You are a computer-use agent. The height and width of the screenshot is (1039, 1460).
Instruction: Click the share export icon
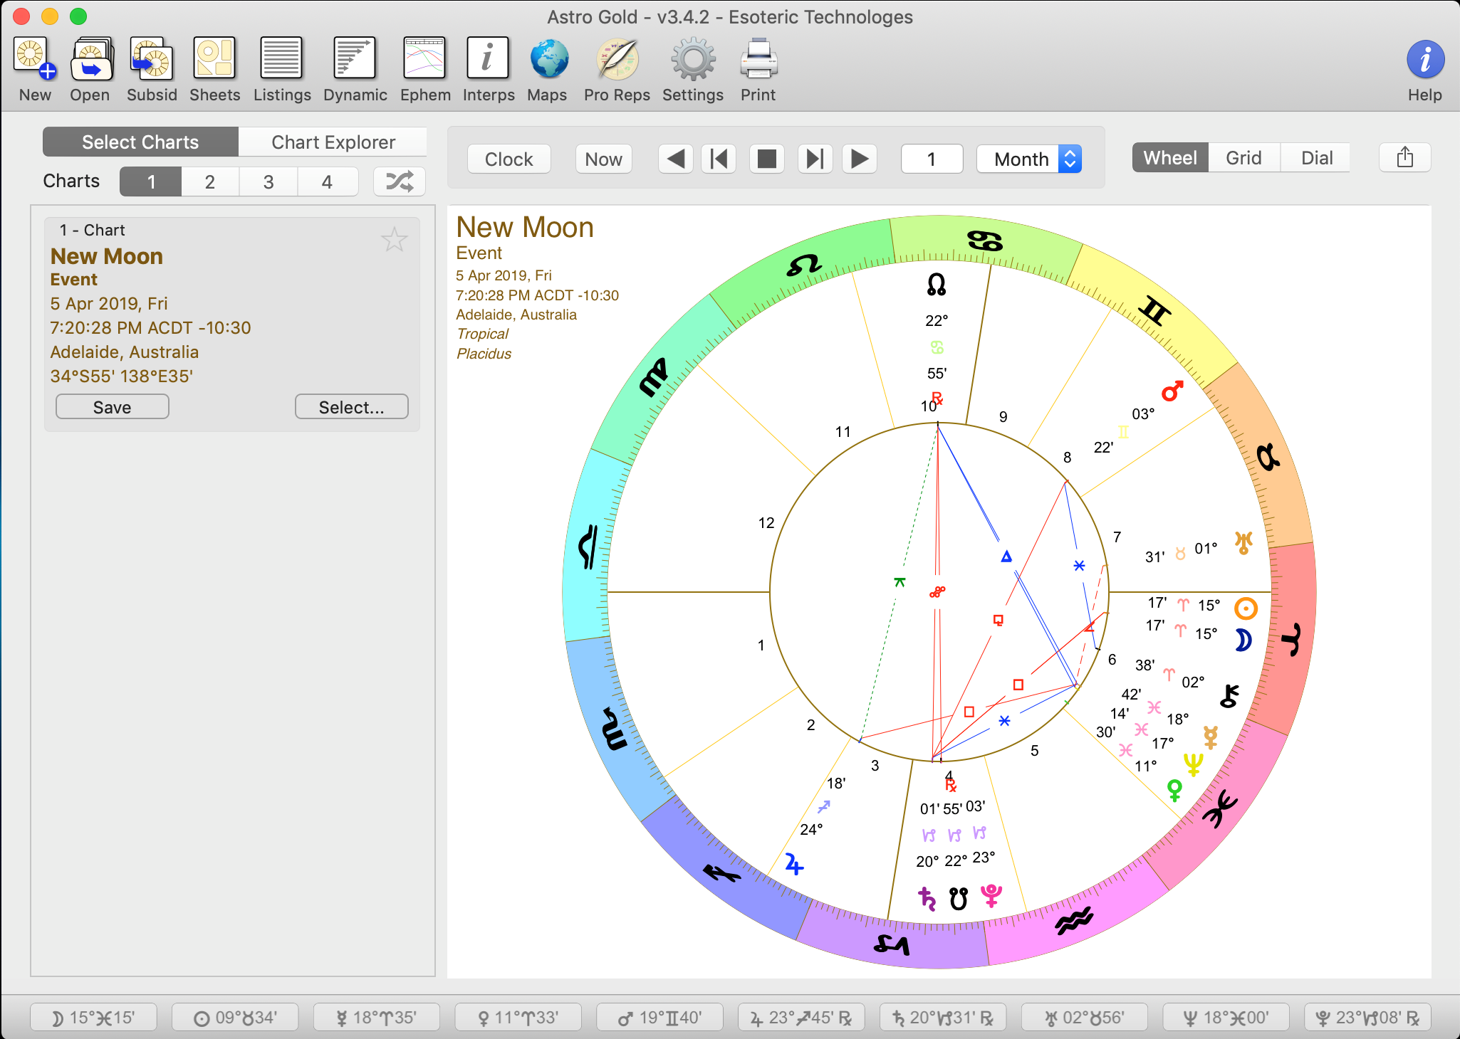(1404, 157)
